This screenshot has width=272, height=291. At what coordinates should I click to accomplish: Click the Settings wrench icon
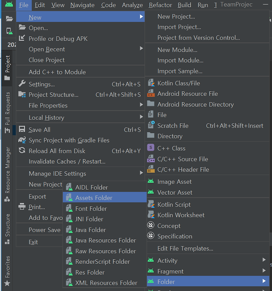[x=22, y=84]
